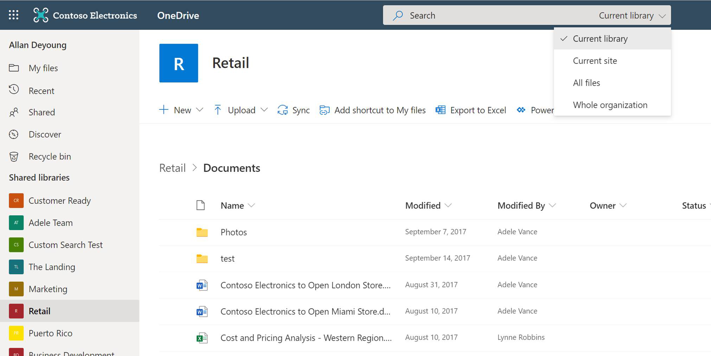Viewport: 711px width, 356px height.
Task: Open Recent in the sidebar
Action: coord(41,91)
